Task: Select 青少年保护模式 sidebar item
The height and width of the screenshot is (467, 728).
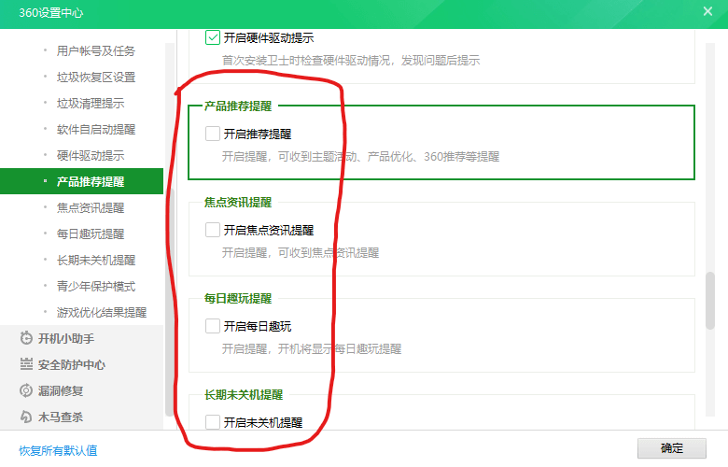Action: coord(95,286)
